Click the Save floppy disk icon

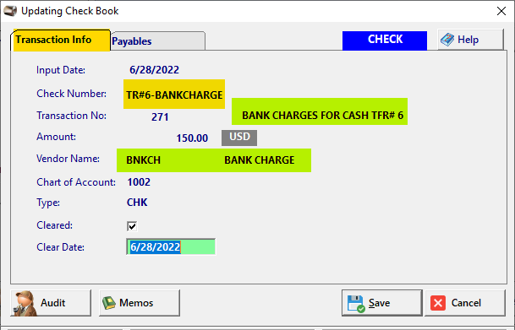[x=356, y=304]
